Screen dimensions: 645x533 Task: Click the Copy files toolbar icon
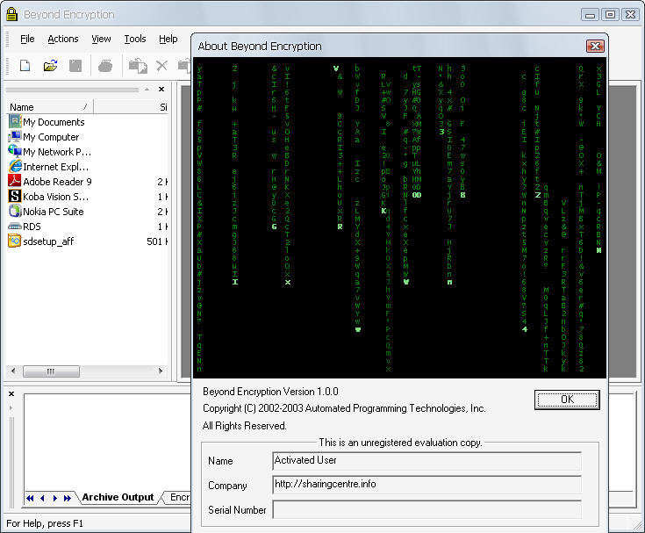click(x=138, y=66)
